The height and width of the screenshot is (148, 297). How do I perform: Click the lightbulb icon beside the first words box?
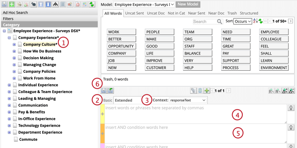pos(291,108)
